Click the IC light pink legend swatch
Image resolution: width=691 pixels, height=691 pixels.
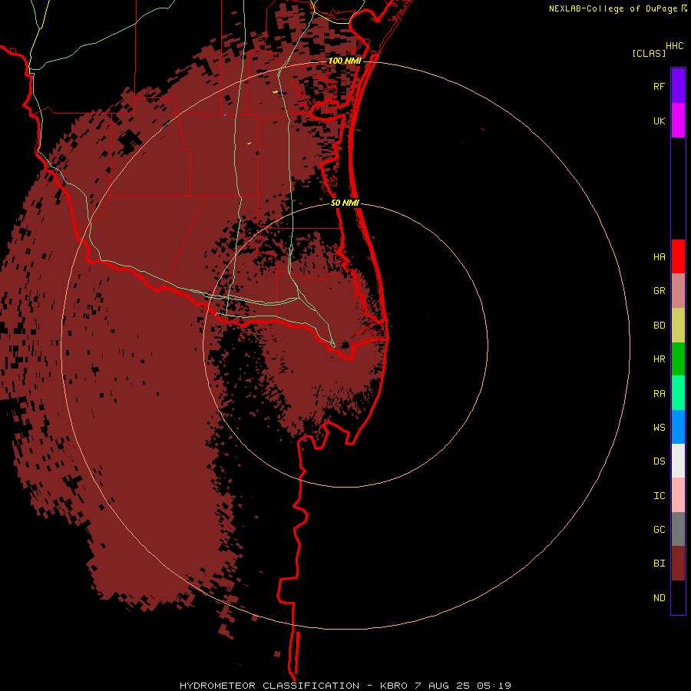678,495
